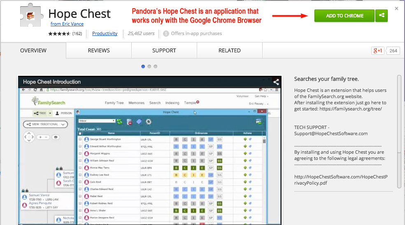This screenshot has height=225, width=405.
Task: Click the green refresh arrows in Hope Chest
Action: pos(119,122)
